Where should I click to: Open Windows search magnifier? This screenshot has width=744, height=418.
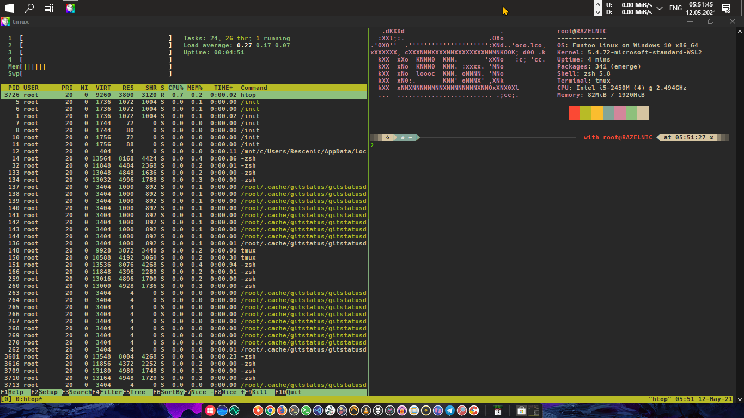point(30,8)
